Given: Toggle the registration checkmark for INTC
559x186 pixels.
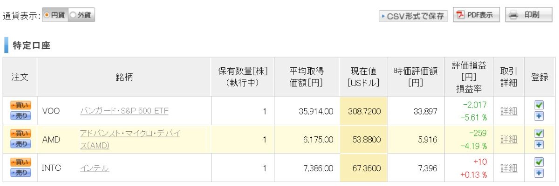Looking at the screenshot, I should pos(539,163).
